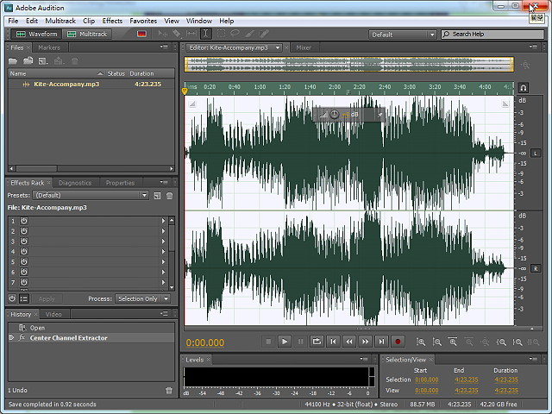
Task: Select the Paintbrush Selection tool
Action: (249, 34)
